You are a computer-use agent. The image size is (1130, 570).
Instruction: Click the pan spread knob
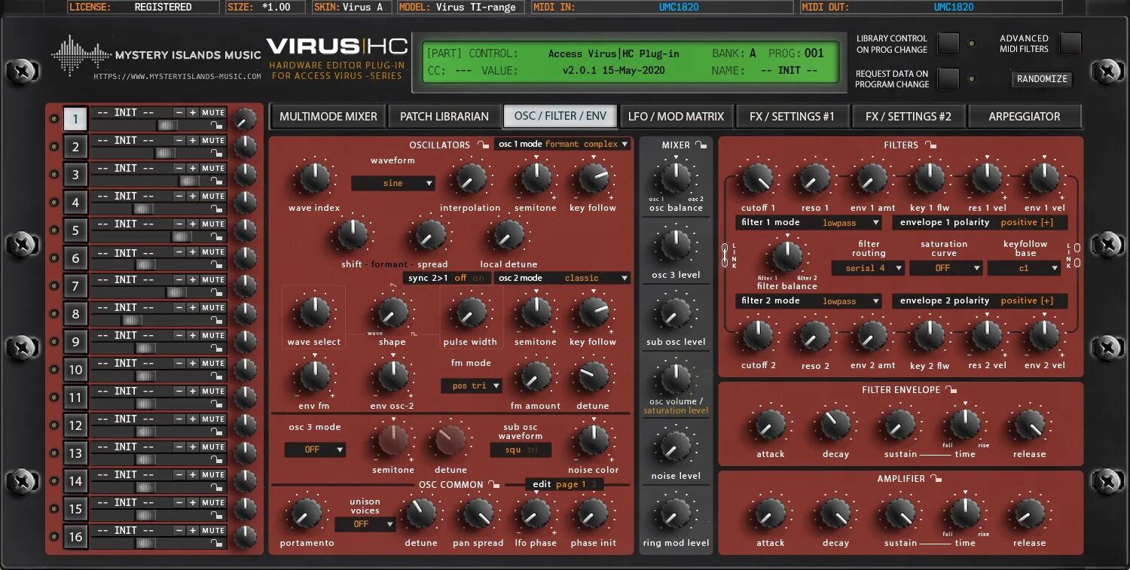pos(478,514)
